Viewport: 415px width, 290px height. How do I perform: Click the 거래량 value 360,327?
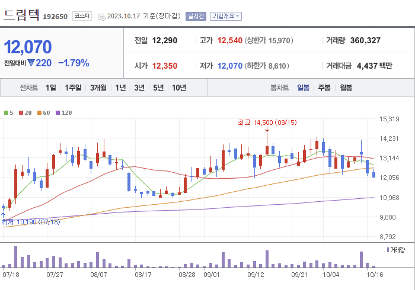click(x=365, y=40)
